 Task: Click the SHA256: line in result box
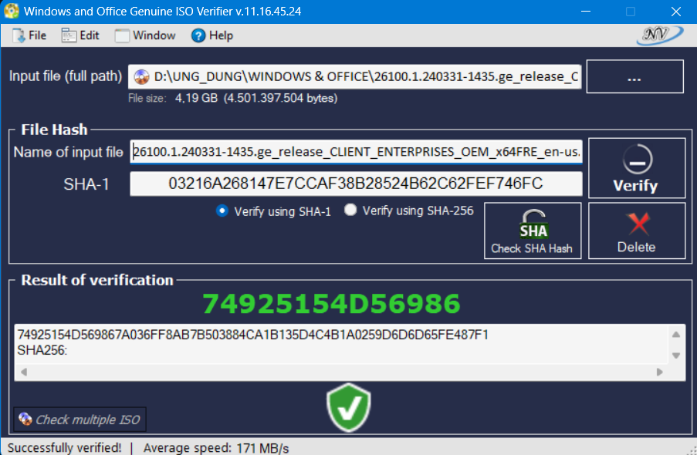click(42, 350)
